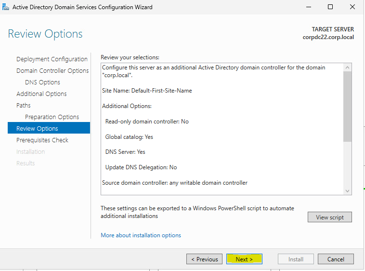This screenshot has width=365, height=271.
Task: Maximize the wizard window
Action: point(330,7)
